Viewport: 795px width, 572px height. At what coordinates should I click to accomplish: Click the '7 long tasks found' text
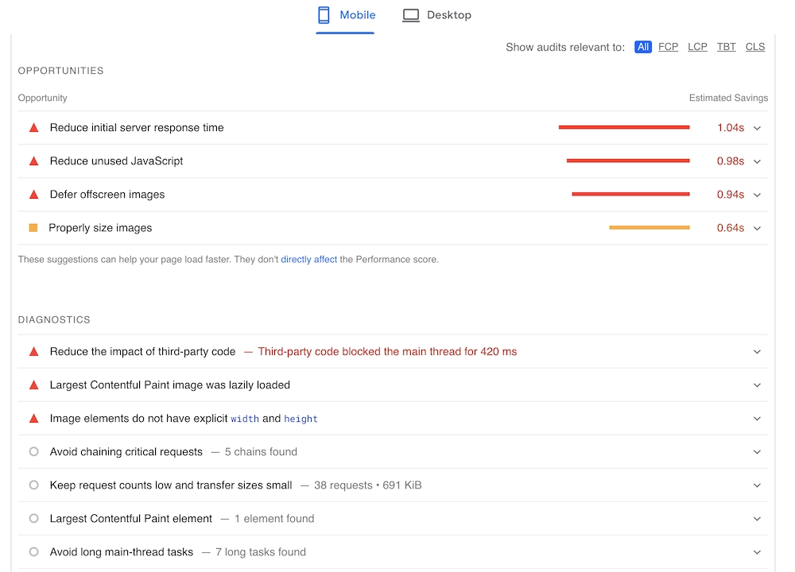pos(261,552)
